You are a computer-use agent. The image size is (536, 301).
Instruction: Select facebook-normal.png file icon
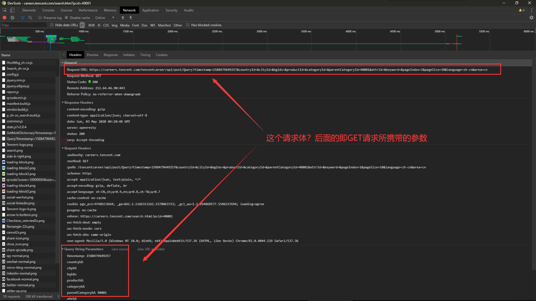(x=4, y=279)
